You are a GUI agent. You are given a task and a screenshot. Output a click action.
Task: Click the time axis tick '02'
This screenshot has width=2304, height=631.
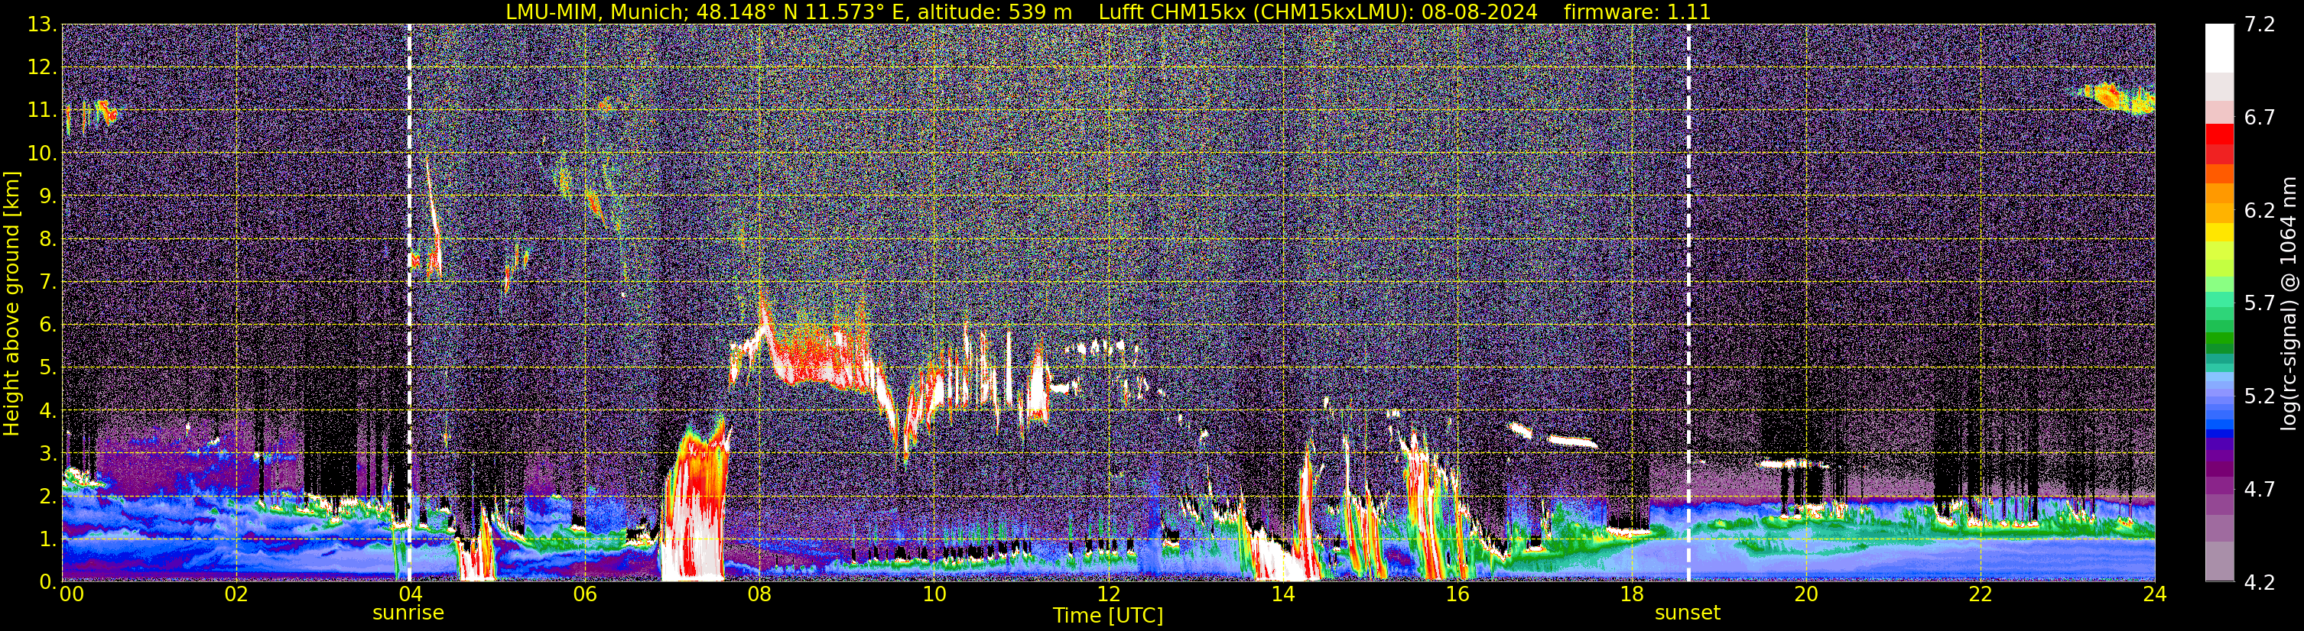coord(236,594)
